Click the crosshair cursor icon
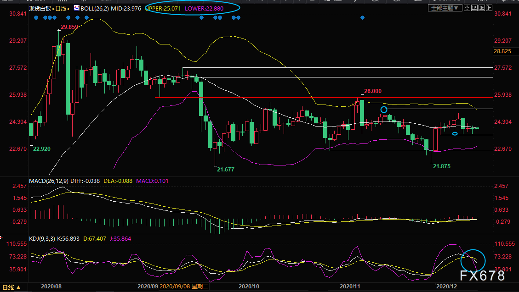This screenshot has width=519, height=292. 467,8
